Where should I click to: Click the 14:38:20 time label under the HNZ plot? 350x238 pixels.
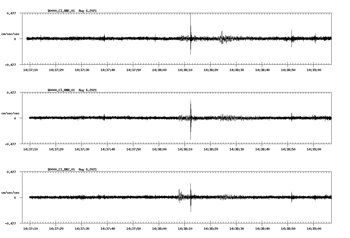[211, 229]
